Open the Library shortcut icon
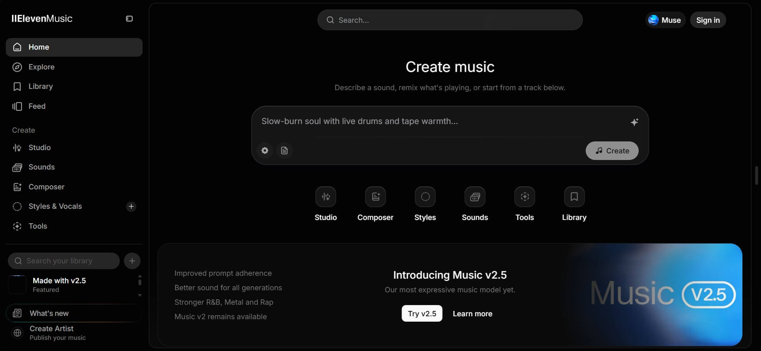 [574, 197]
